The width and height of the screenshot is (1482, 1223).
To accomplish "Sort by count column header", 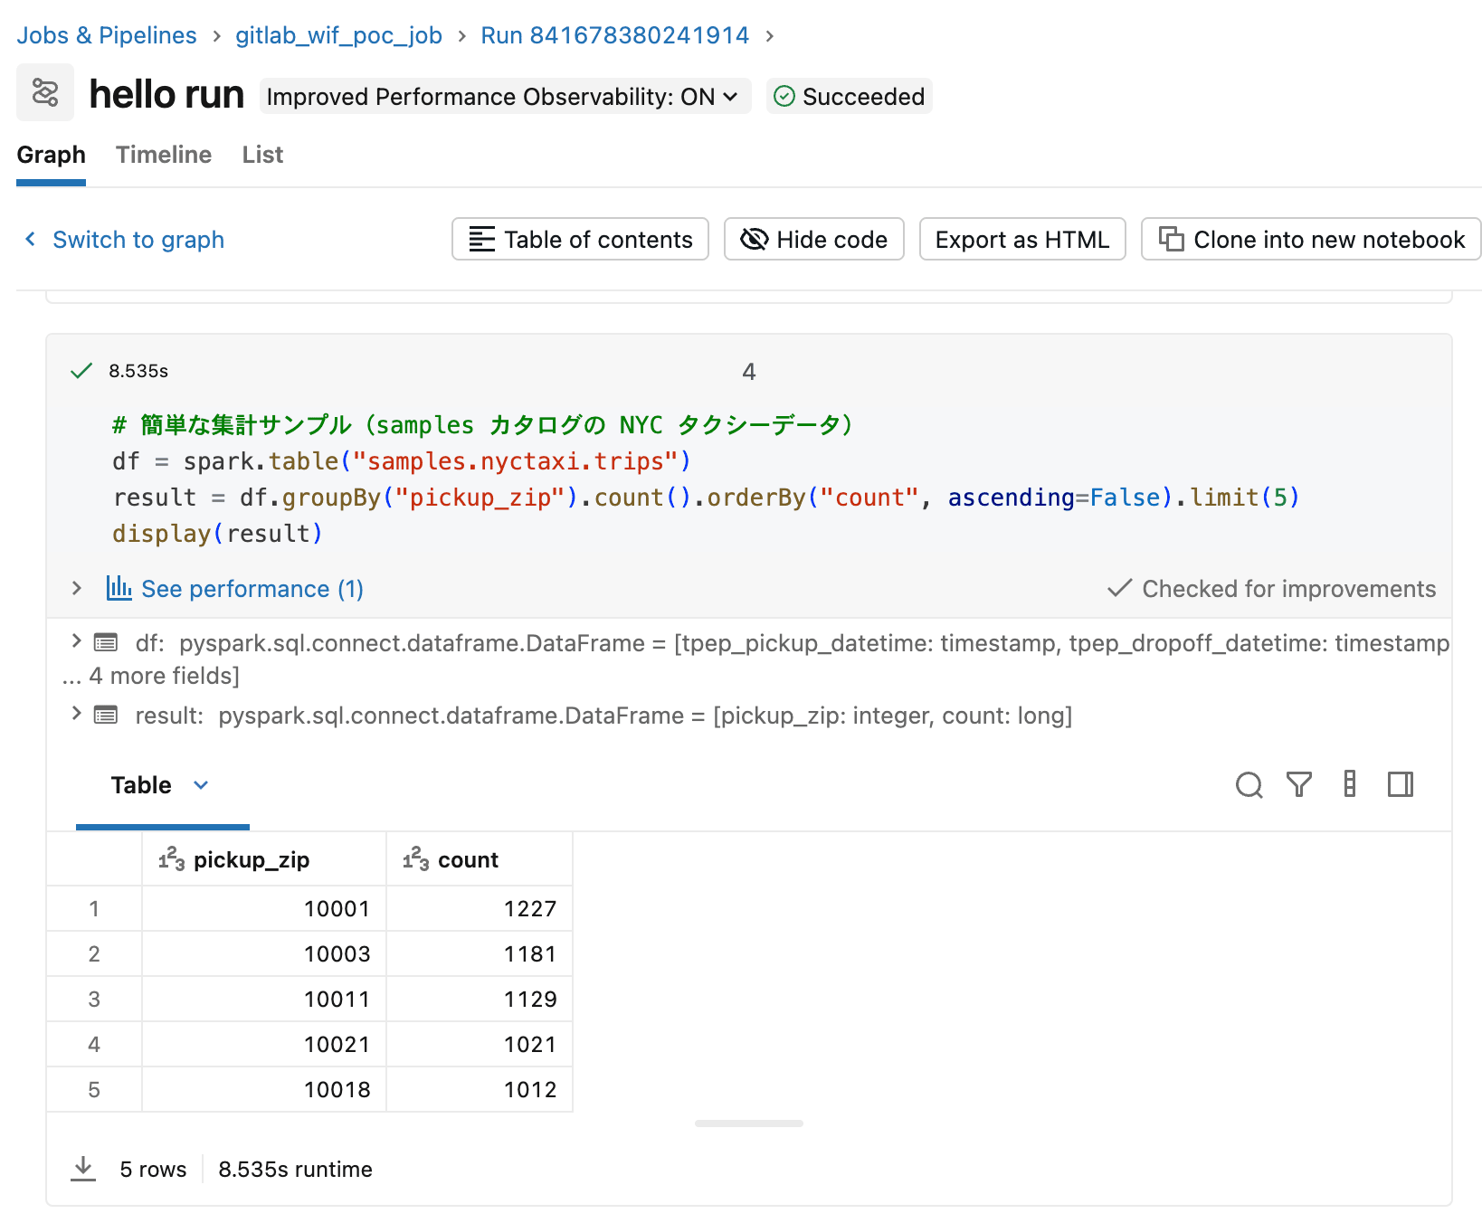I will click(x=480, y=859).
